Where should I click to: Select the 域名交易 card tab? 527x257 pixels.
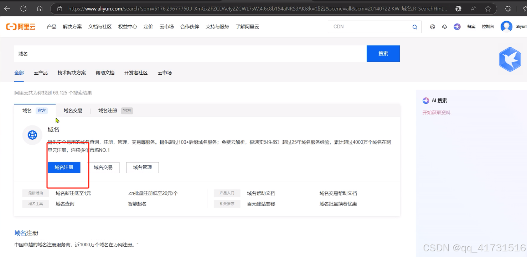[x=73, y=111]
